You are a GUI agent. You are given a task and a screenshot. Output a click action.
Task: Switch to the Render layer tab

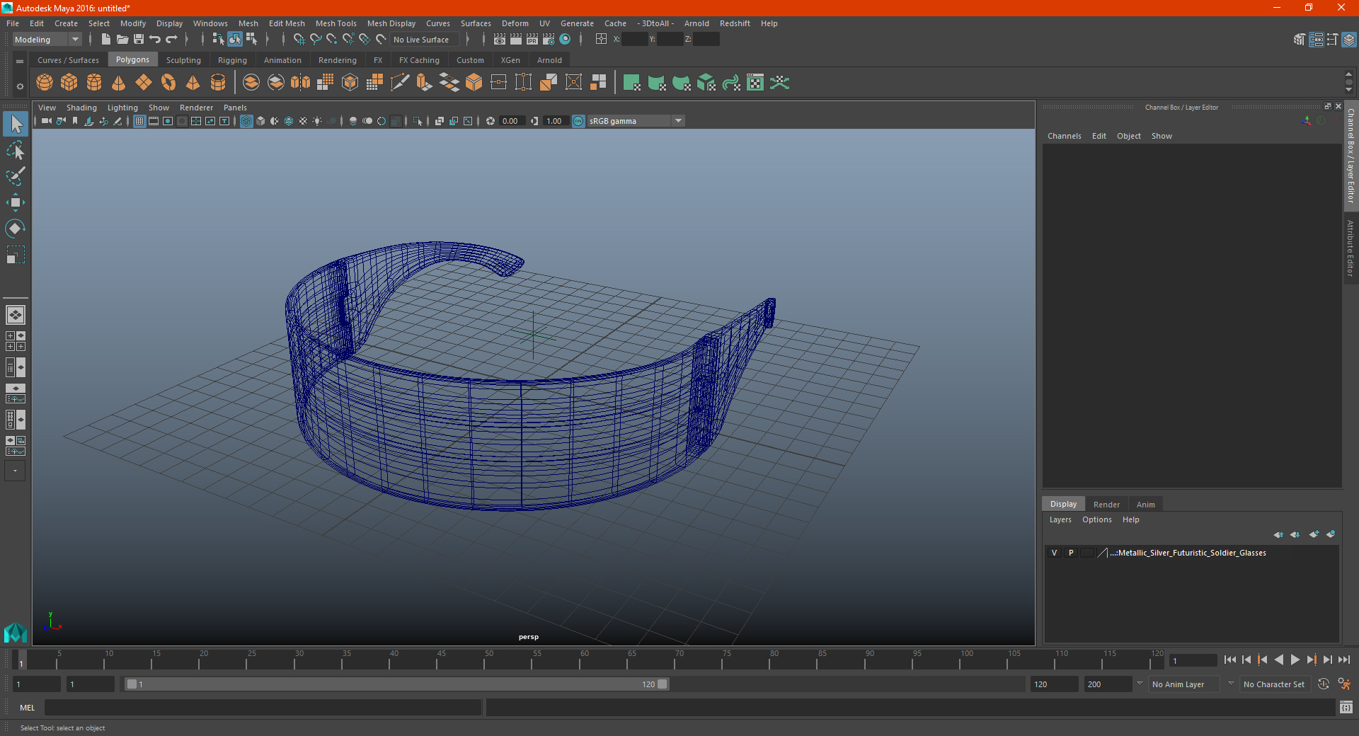click(1106, 505)
